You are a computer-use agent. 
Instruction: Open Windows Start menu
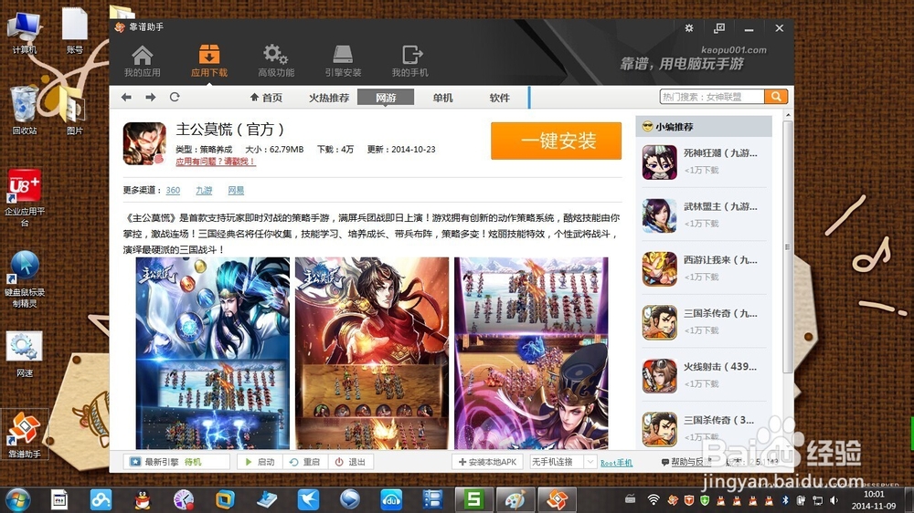point(17,499)
